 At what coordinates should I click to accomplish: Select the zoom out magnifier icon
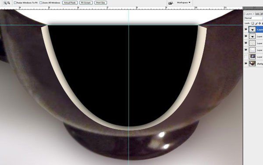[8, 3]
